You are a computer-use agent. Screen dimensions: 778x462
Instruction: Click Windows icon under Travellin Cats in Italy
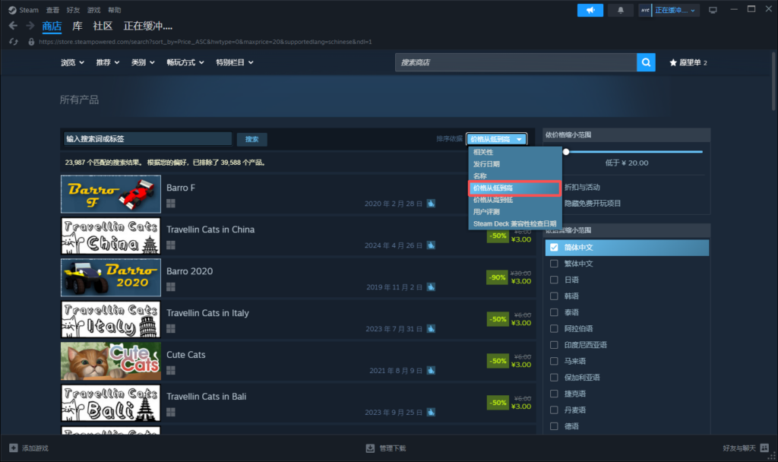click(171, 328)
